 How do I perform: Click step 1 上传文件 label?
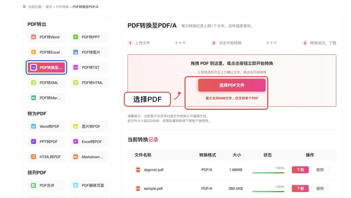(x=142, y=43)
